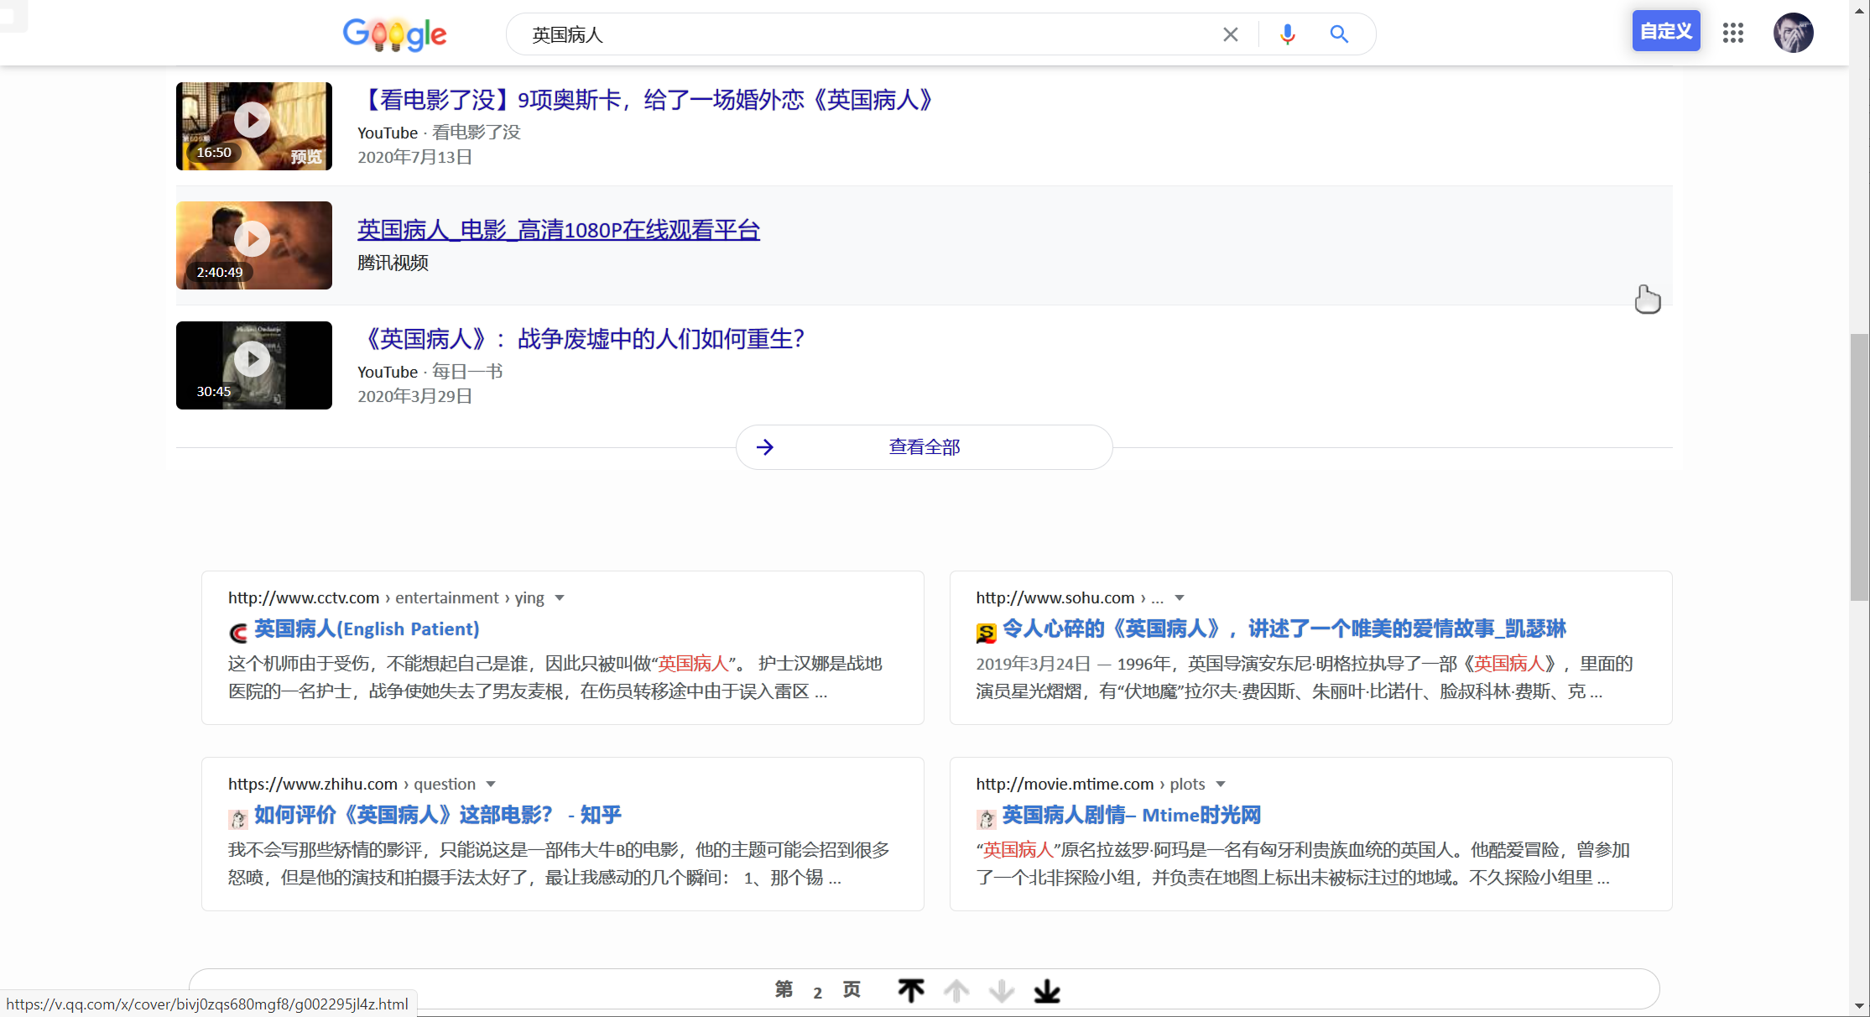Expand the sohu.com breadcrumb dropdown

(1180, 597)
